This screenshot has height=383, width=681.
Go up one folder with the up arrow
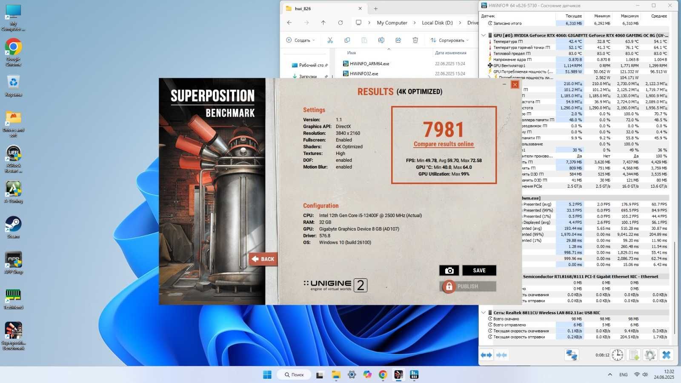323,23
